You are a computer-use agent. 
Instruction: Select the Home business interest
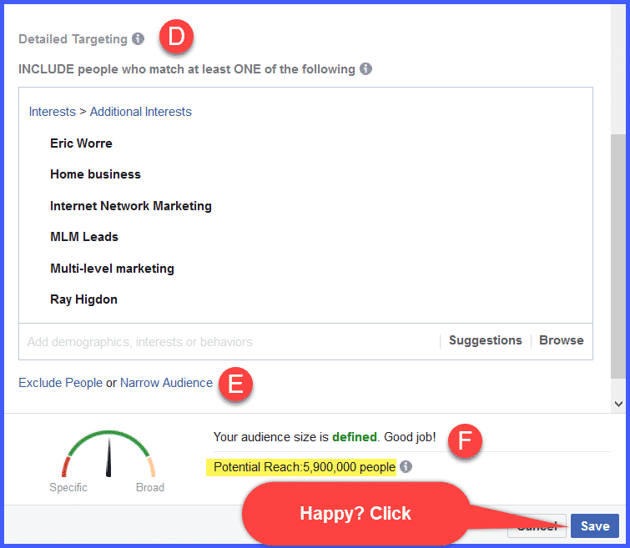coord(95,174)
